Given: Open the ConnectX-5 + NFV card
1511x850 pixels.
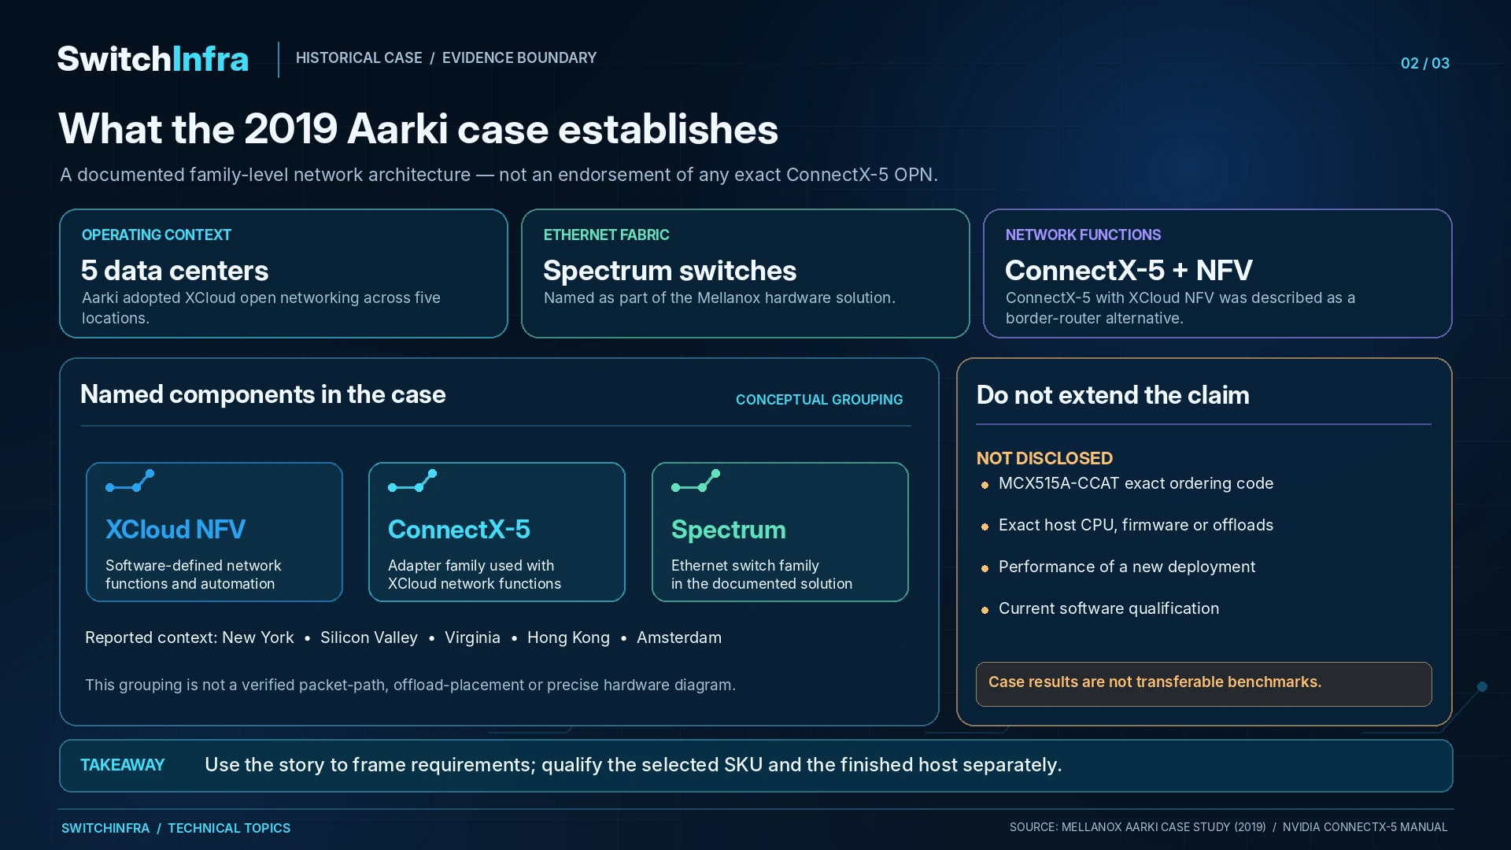Looking at the screenshot, I should (x=1217, y=273).
